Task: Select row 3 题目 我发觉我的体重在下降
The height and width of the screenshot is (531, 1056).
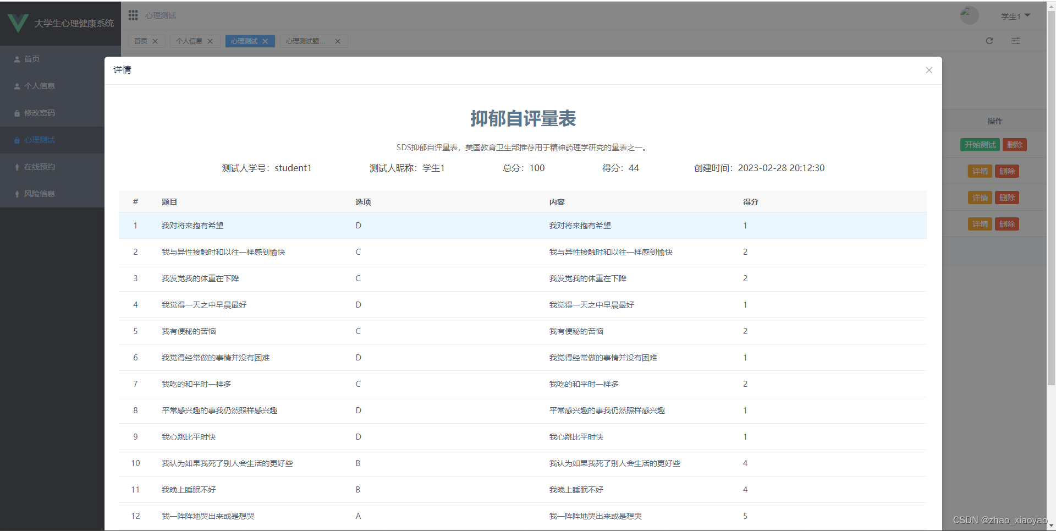Action: click(200, 278)
